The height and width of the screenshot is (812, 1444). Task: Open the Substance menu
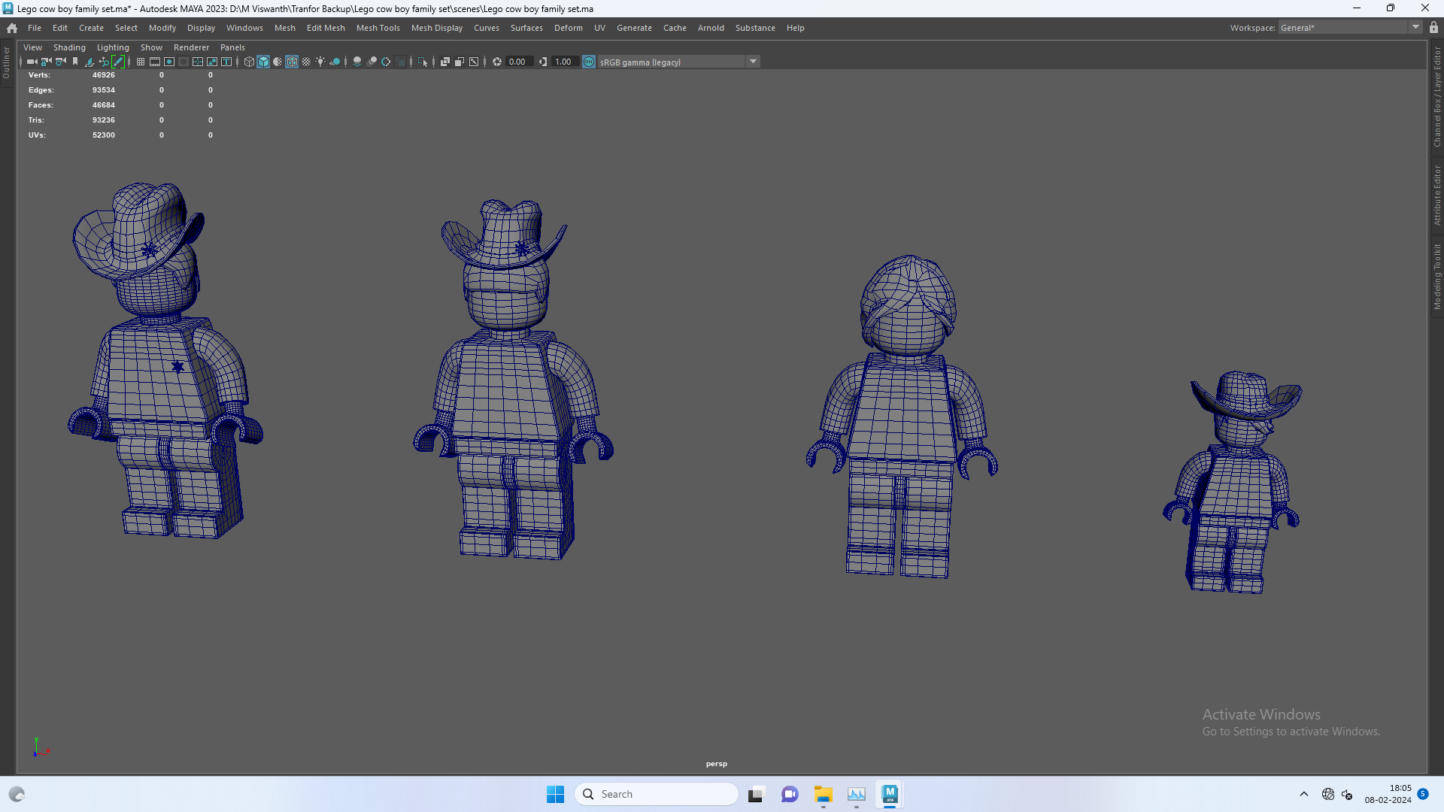(x=755, y=28)
